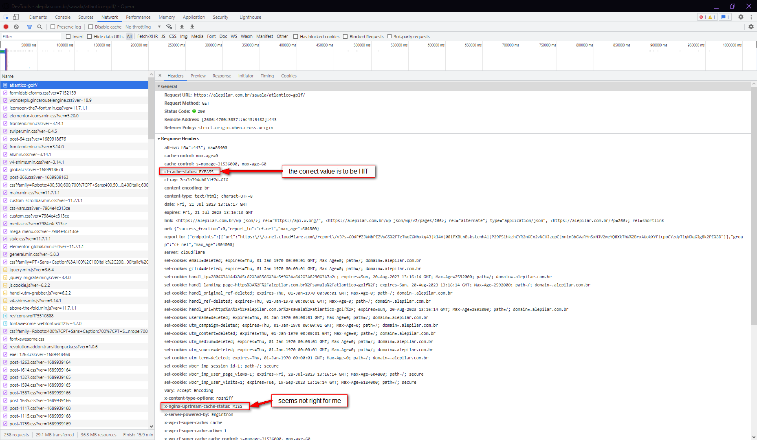Viewport: 757px width, 440px height.
Task: Click the request list scrollbar down arrow
Action: point(152,427)
